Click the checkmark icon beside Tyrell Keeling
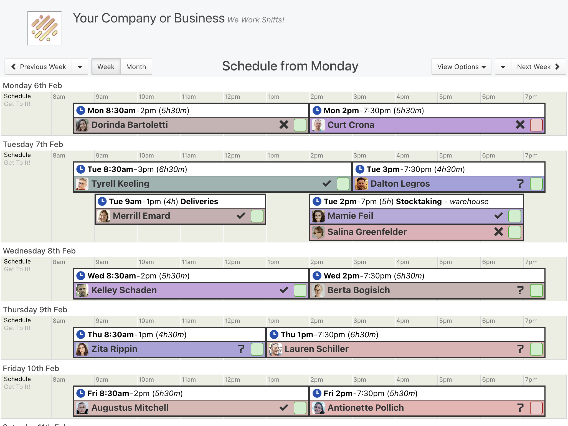This screenshot has width=568, height=426. (327, 183)
